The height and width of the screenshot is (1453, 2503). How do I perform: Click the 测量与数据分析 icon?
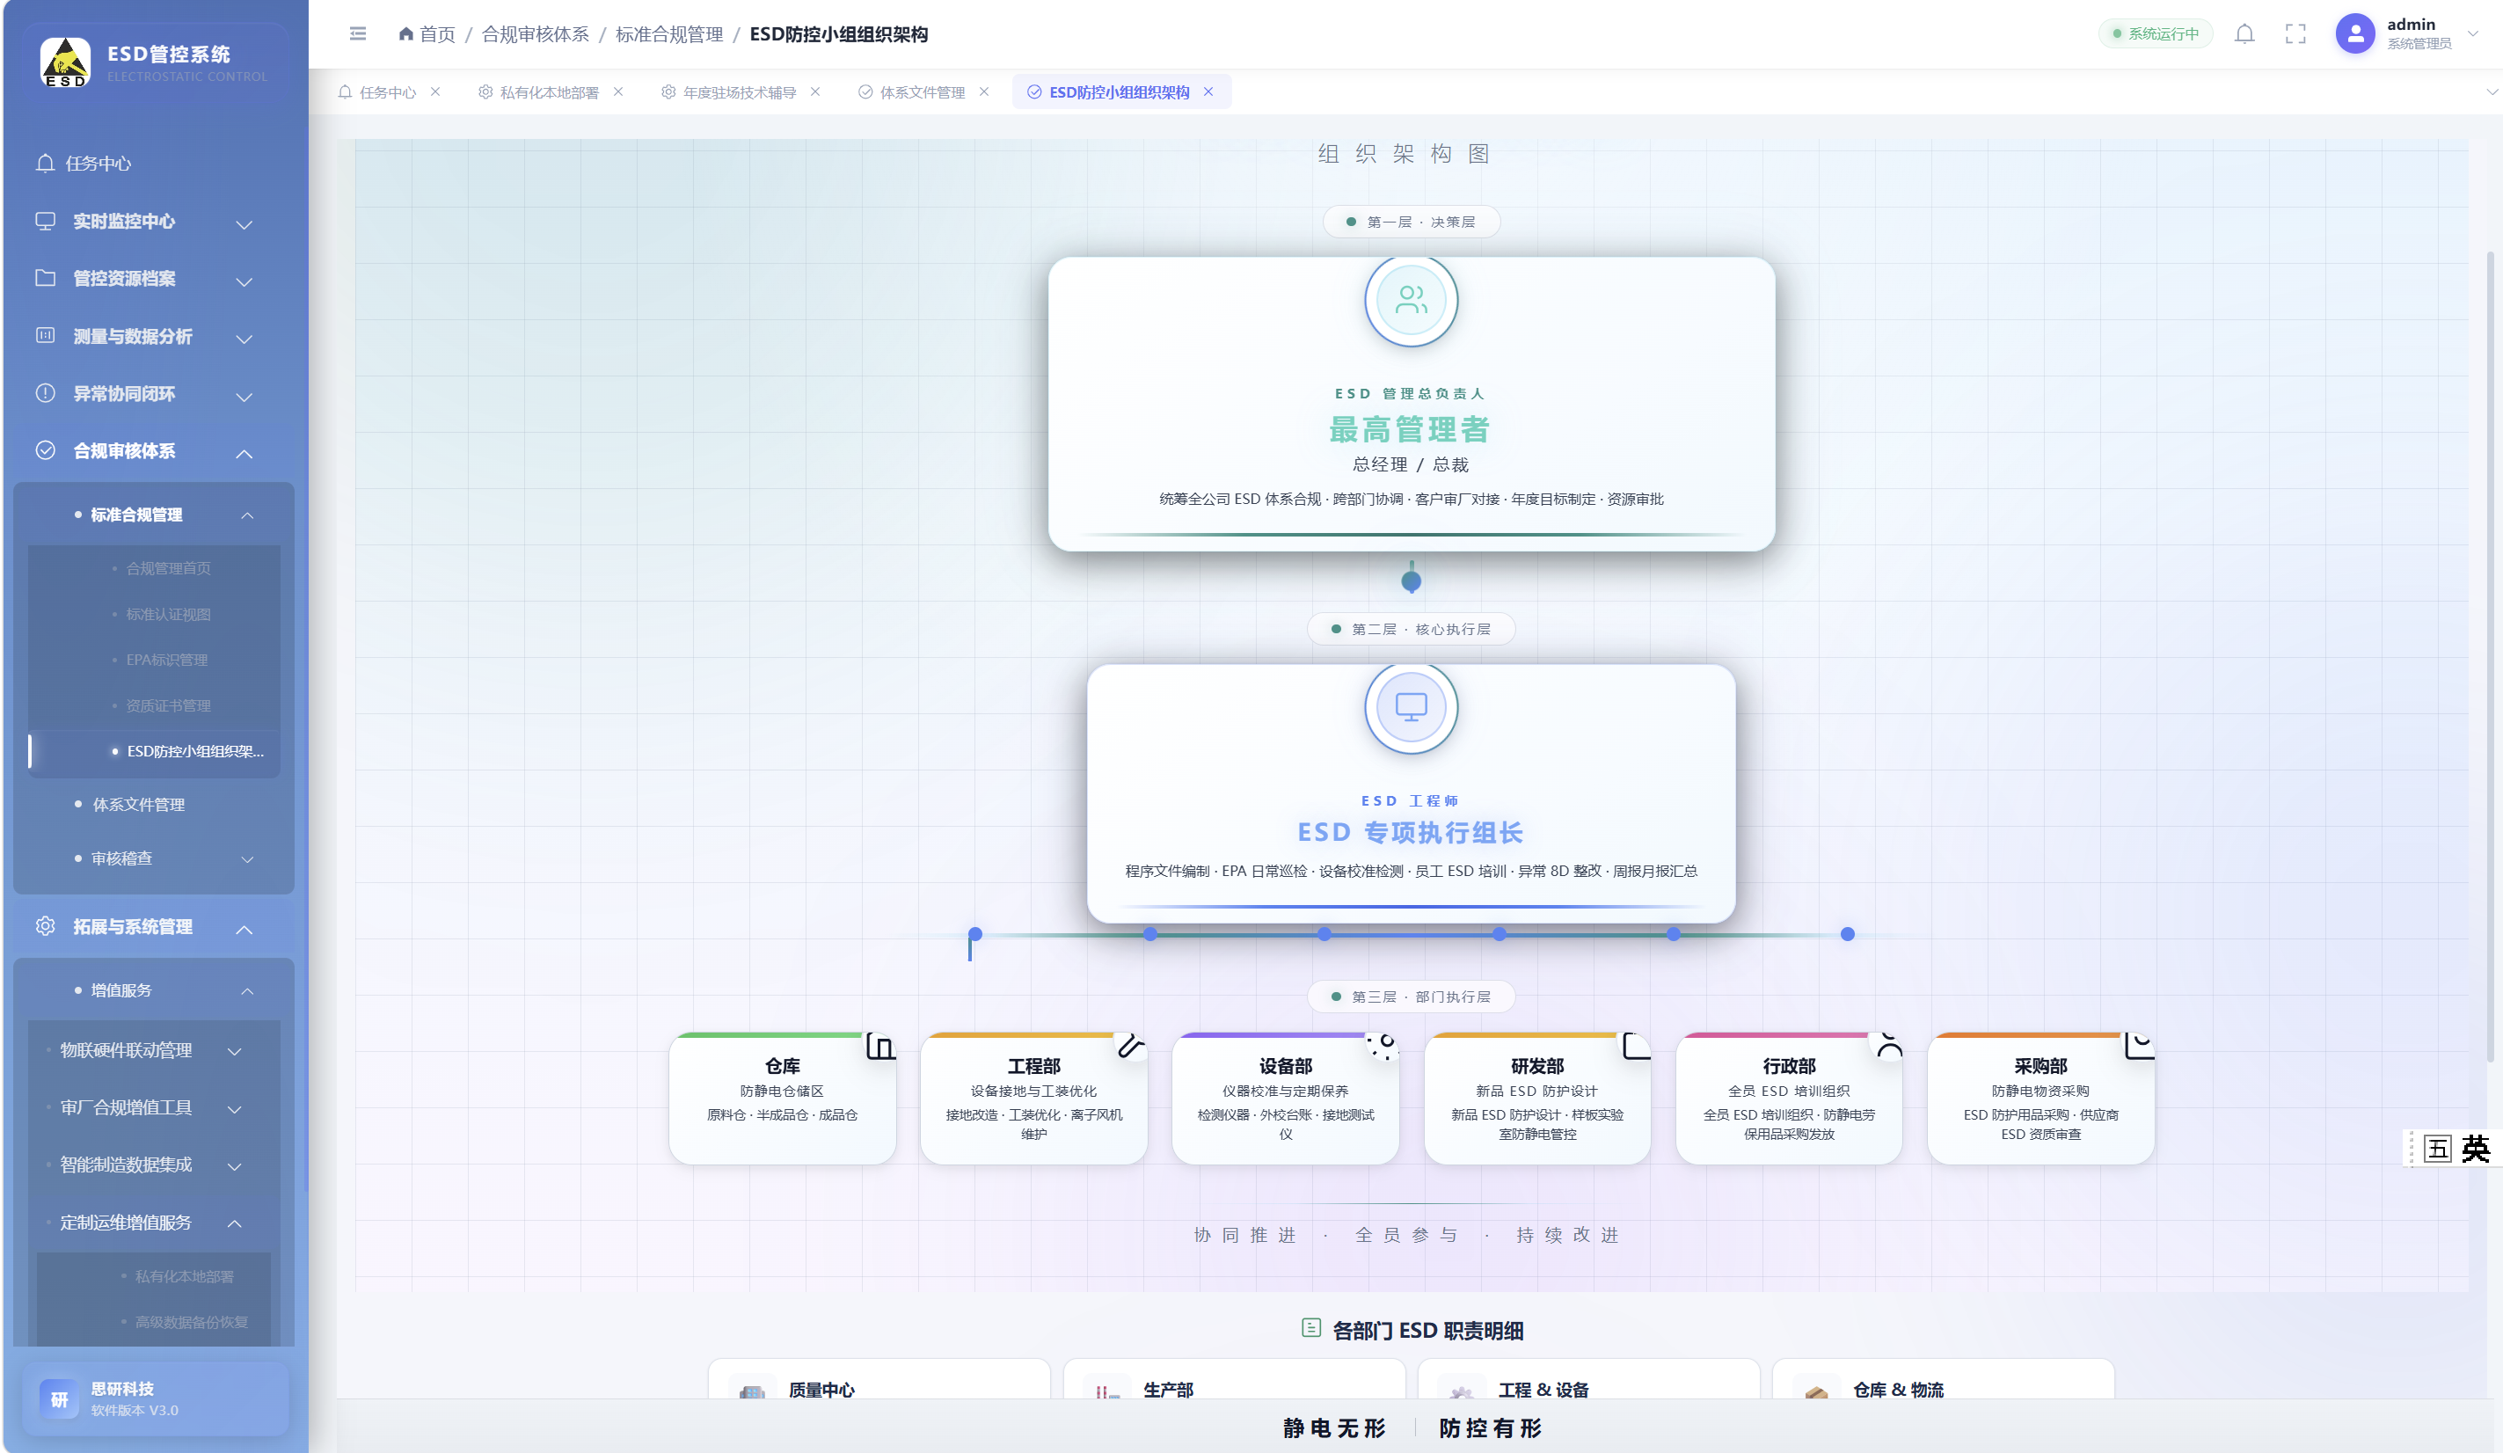[45, 335]
